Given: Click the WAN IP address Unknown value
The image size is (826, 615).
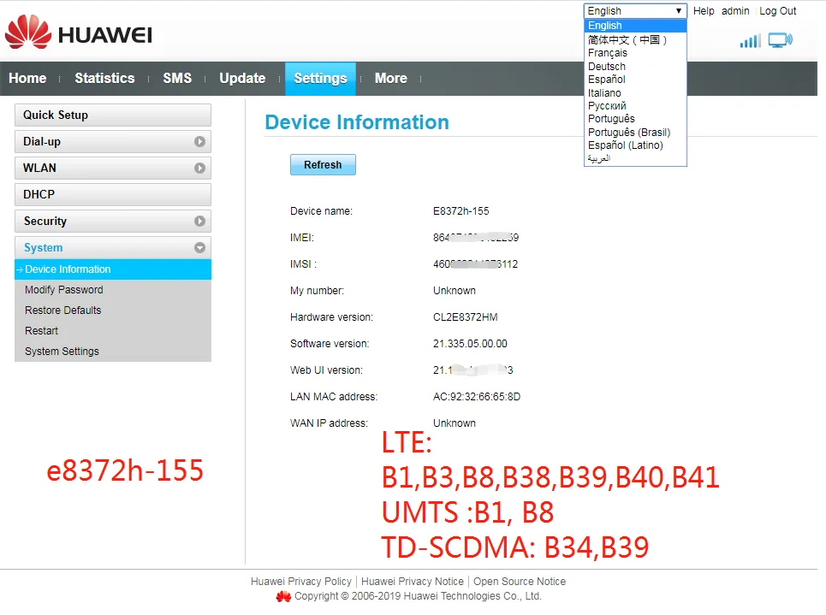Looking at the screenshot, I should click(455, 423).
